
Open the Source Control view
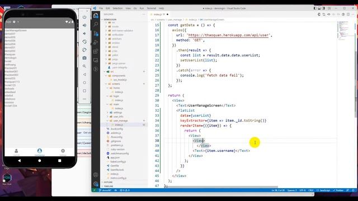pos(96,33)
